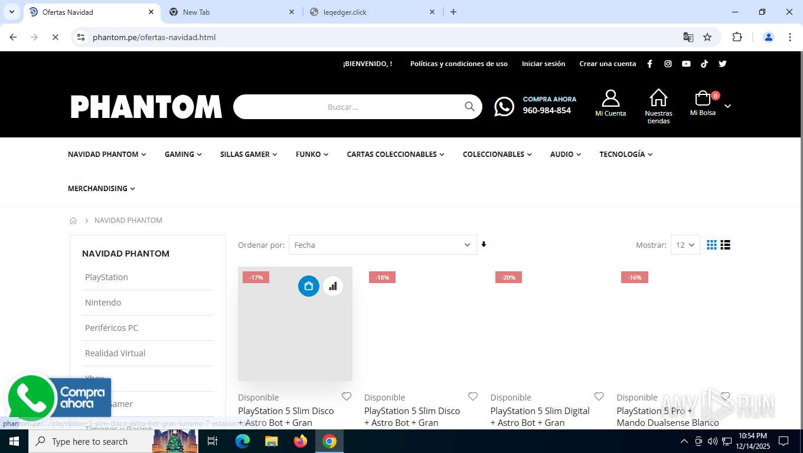The image size is (803, 453).
Task: Open Phantom's YouTube channel icon
Action: coord(686,64)
